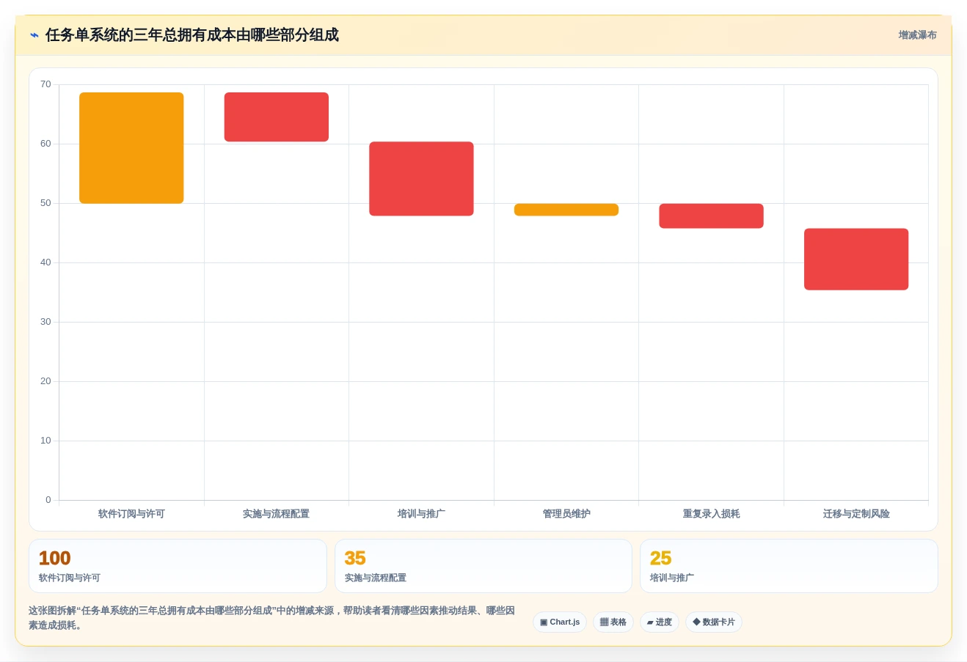Open the card showing 100 软件订阅与许可
967x662 pixels.
pos(178,566)
